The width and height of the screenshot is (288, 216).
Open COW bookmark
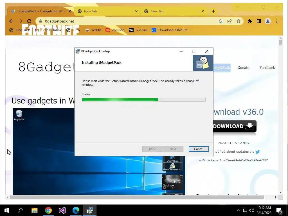(x=73, y=30)
